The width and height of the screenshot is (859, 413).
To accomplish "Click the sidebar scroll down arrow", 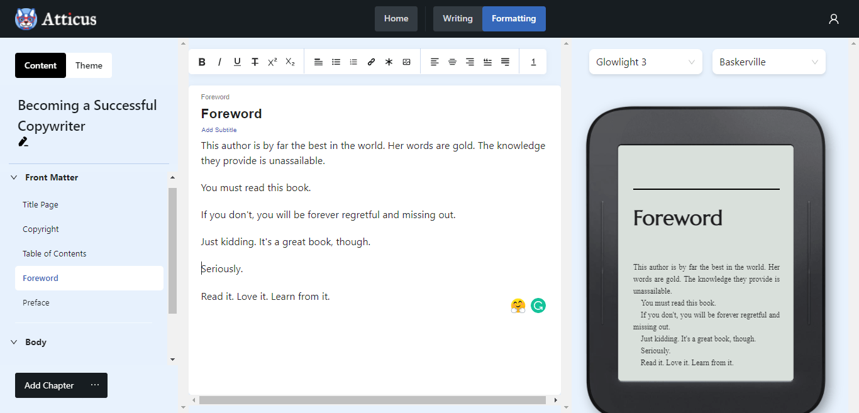I will [173, 360].
